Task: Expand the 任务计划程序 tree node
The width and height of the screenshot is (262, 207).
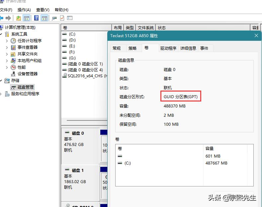Action: pyautogui.click(x=7, y=41)
